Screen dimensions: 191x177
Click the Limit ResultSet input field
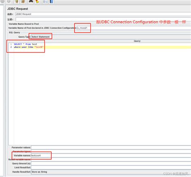[x=111, y=168]
